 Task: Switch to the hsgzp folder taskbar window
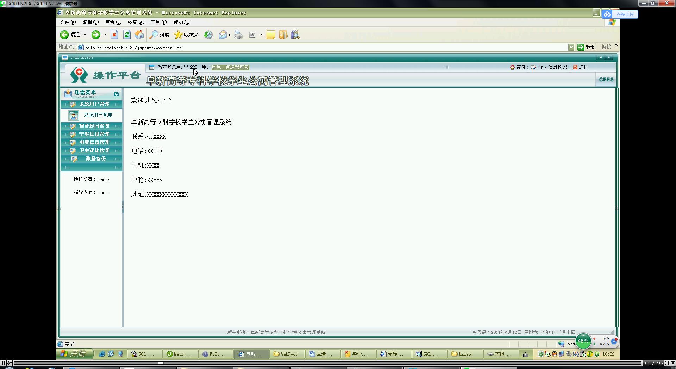465,354
